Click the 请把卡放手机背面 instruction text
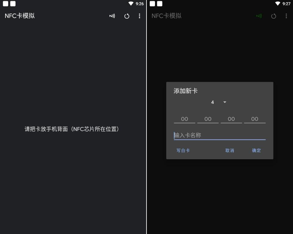293x234 pixels. point(72,129)
